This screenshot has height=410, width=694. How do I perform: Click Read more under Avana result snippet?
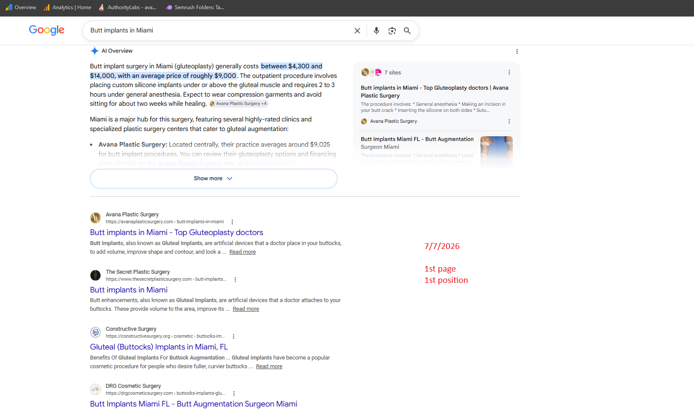[x=242, y=252]
